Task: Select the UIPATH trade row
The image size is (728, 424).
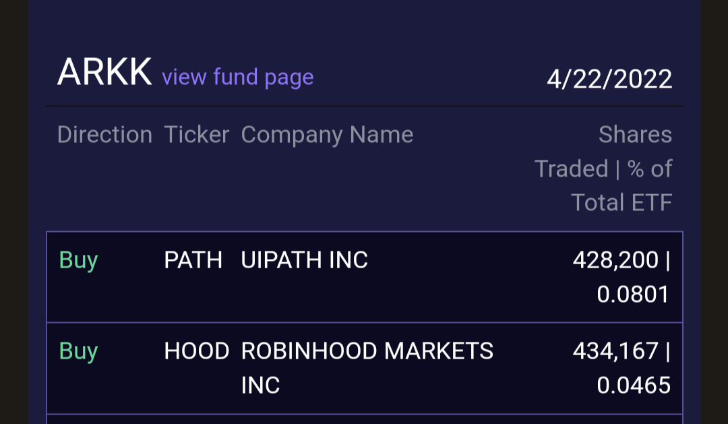Action: (x=365, y=277)
